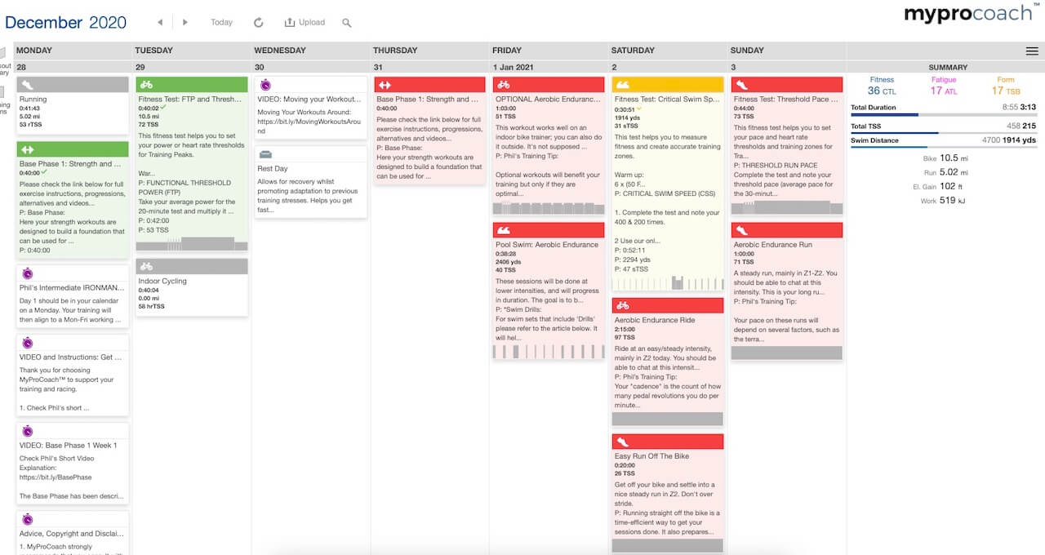Open the Summary hamburger menu
This screenshot has width=1045, height=555.
1032,51
